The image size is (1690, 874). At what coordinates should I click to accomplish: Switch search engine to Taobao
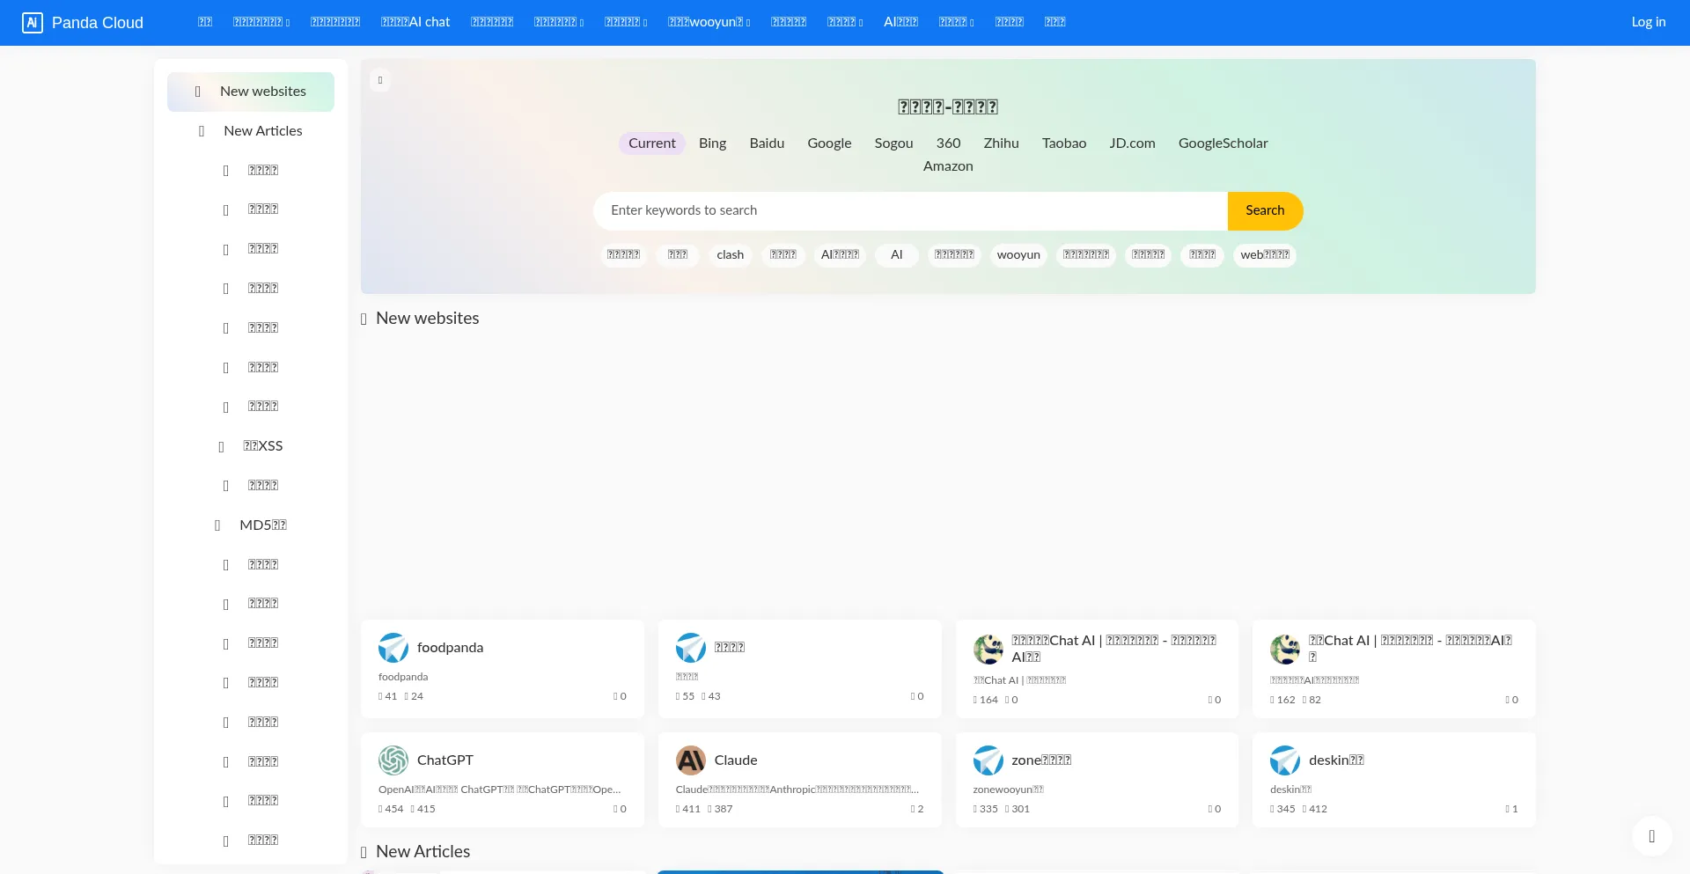pos(1064,143)
